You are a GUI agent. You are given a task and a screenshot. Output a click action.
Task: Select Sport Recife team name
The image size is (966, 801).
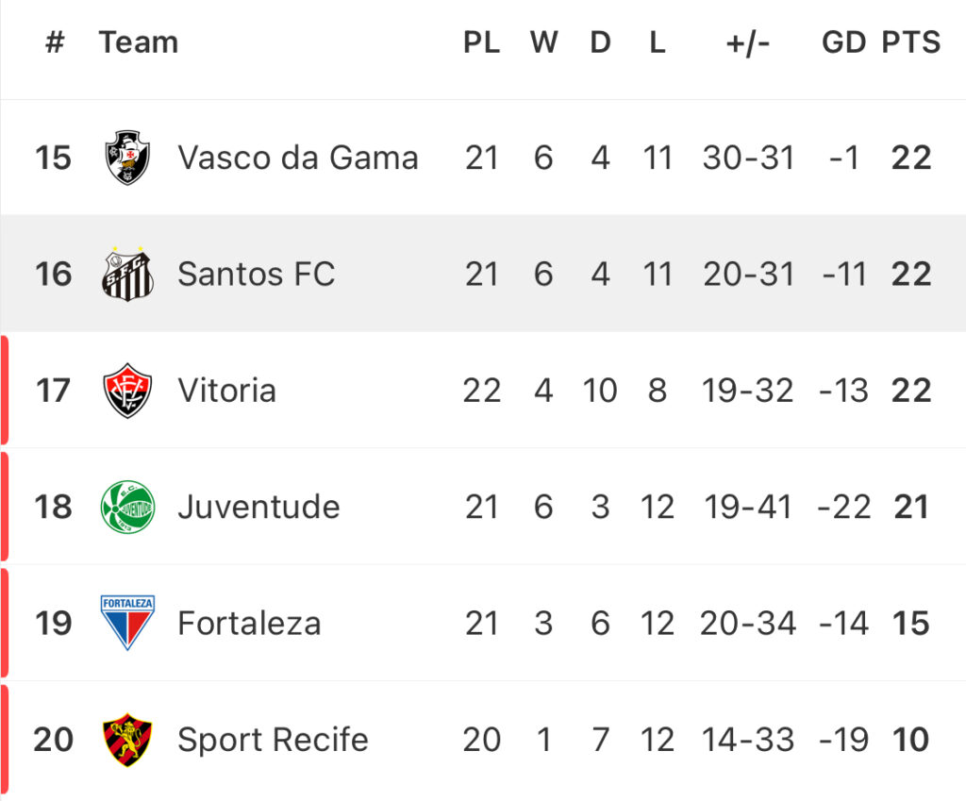tap(273, 740)
